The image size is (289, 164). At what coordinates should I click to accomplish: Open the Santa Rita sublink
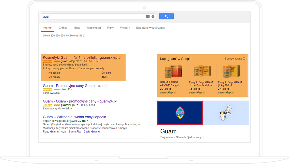[75, 132]
